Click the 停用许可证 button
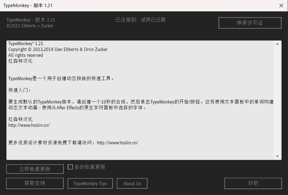288x195 pixels. pos(250,23)
